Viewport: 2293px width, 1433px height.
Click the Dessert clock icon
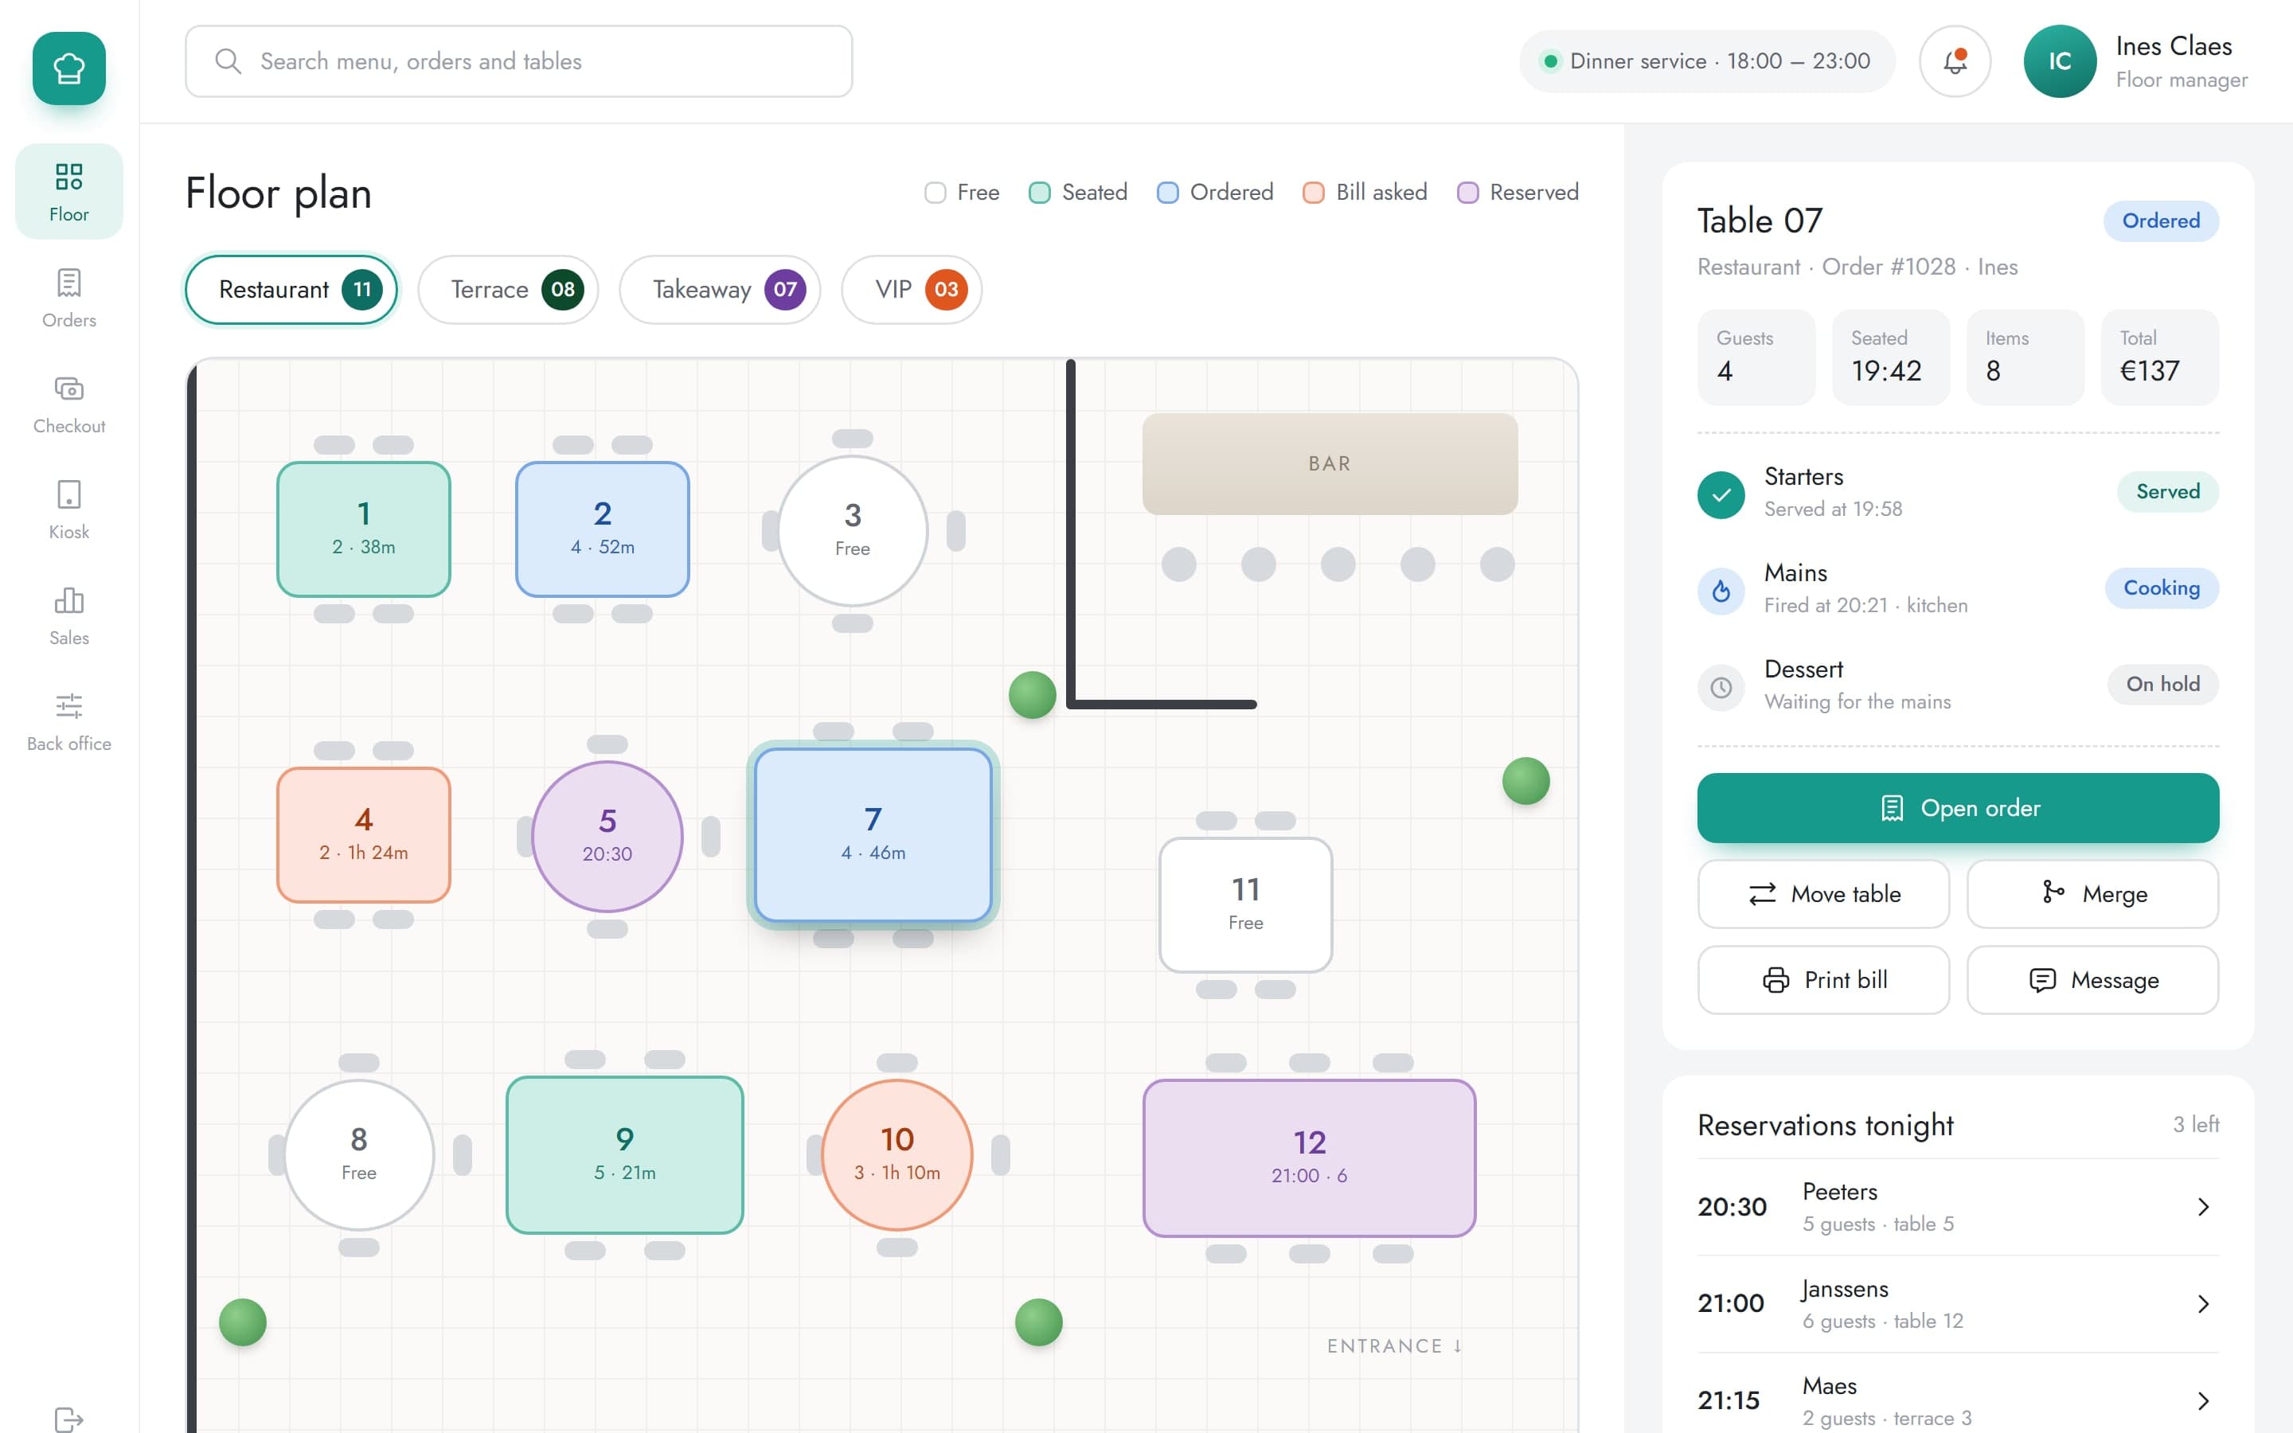click(x=1721, y=688)
